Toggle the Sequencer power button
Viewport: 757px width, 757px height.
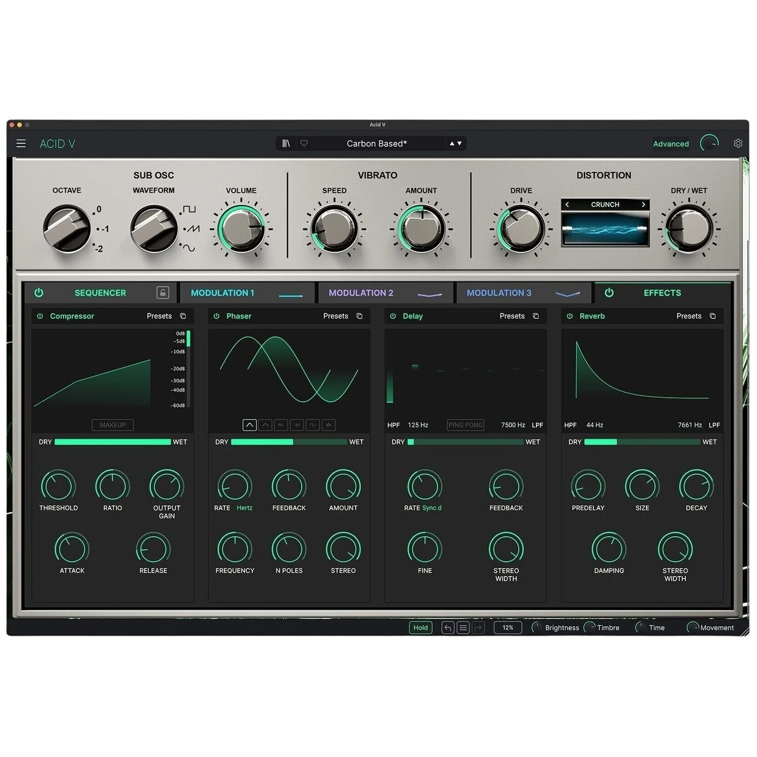click(39, 293)
